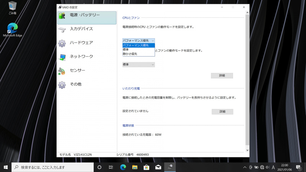Select 静かさ優先 in the dropdown list
Viewport: 306px width, 172px height.
tap(138, 54)
